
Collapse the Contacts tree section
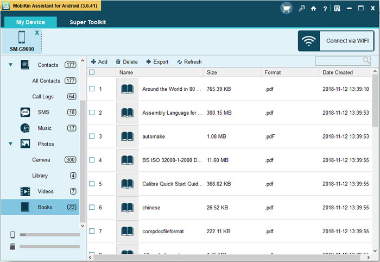click(x=11, y=65)
